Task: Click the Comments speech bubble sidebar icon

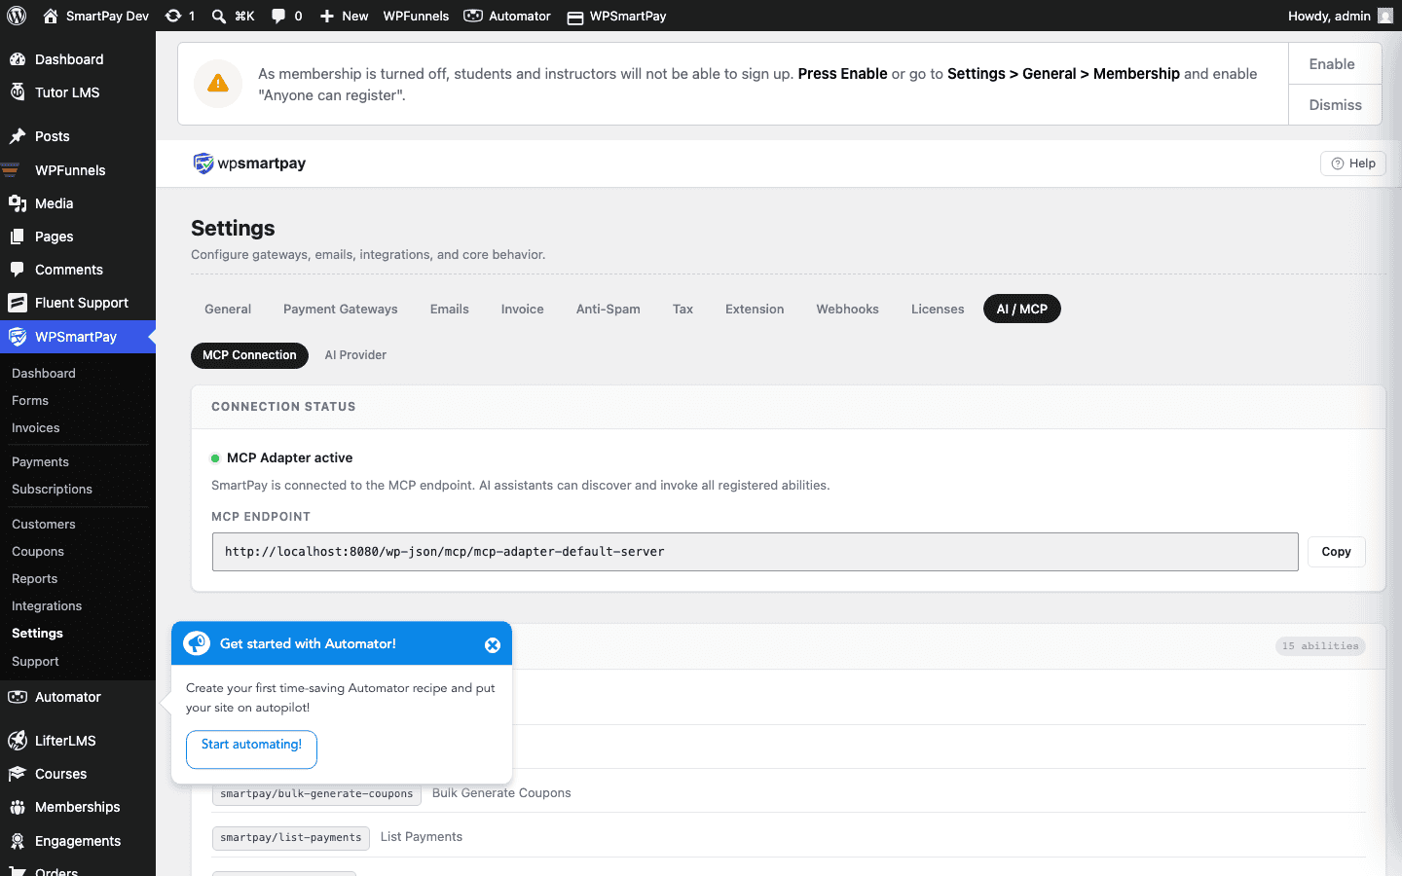Action: [x=18, y=270]
